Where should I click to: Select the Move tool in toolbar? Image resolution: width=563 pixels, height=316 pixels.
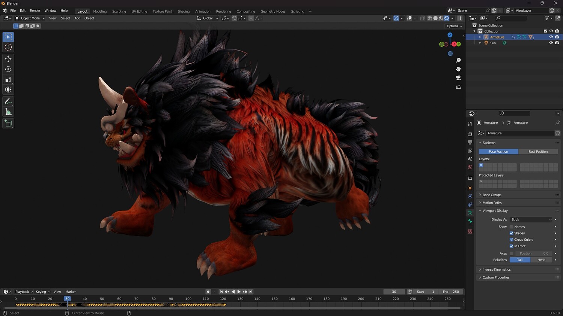click(x=8, y=59)
